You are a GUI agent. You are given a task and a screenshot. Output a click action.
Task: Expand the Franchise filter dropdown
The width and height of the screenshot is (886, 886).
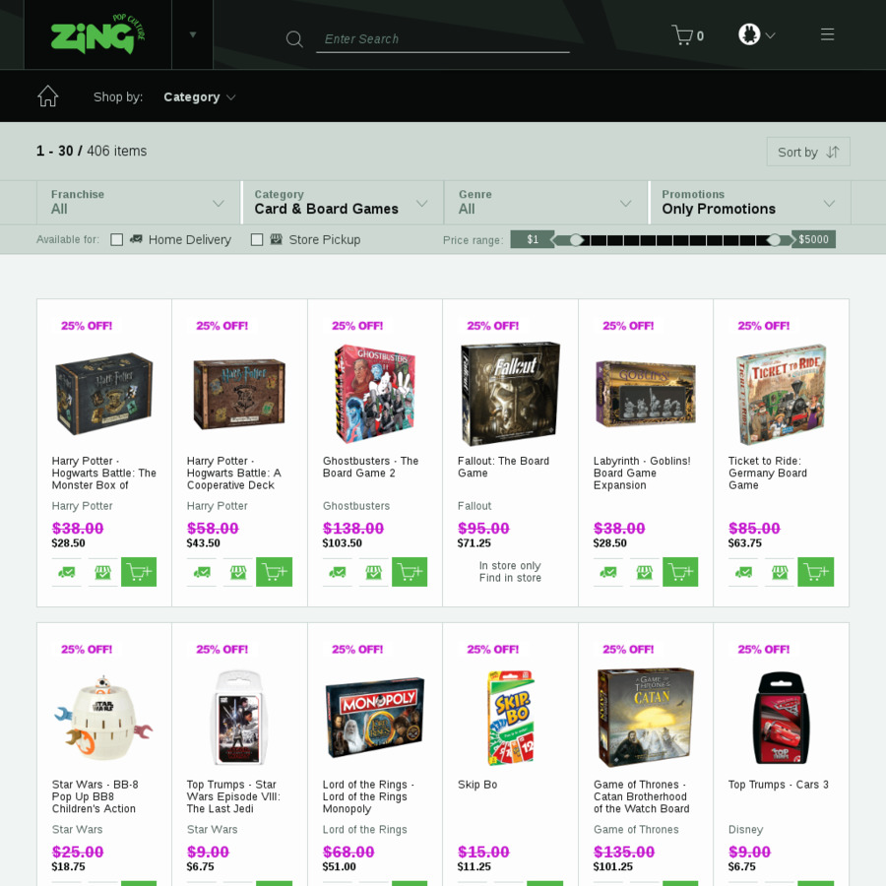139,202
